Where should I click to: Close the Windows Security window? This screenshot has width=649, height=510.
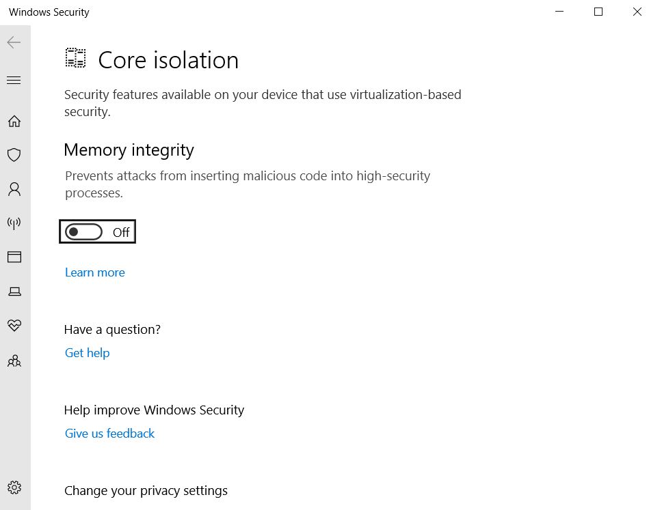(637, 12)
